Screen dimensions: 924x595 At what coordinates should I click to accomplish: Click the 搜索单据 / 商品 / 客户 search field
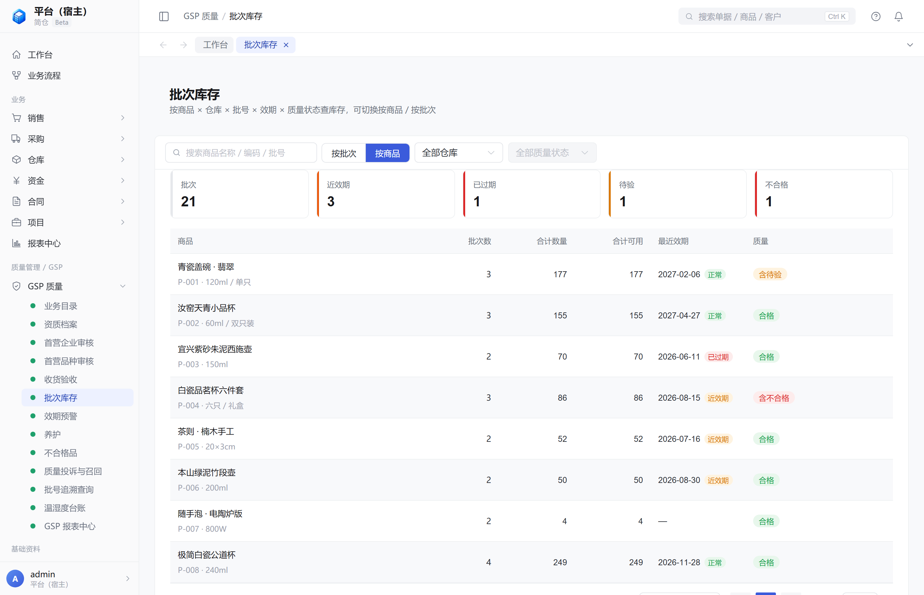[767, 16]
